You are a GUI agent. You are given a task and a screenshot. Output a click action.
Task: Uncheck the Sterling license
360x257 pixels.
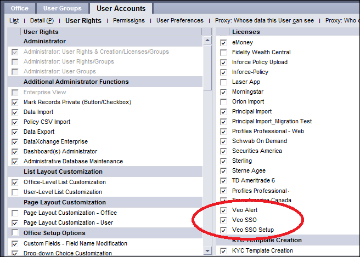pyautogui.click(x=223, y=161)
